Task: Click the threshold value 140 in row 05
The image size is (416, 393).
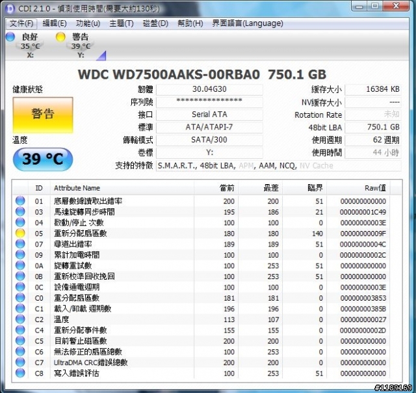Action: tap(317, 234)
